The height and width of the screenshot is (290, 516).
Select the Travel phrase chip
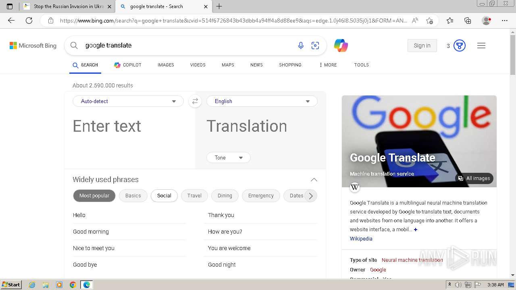coord(194,196)
